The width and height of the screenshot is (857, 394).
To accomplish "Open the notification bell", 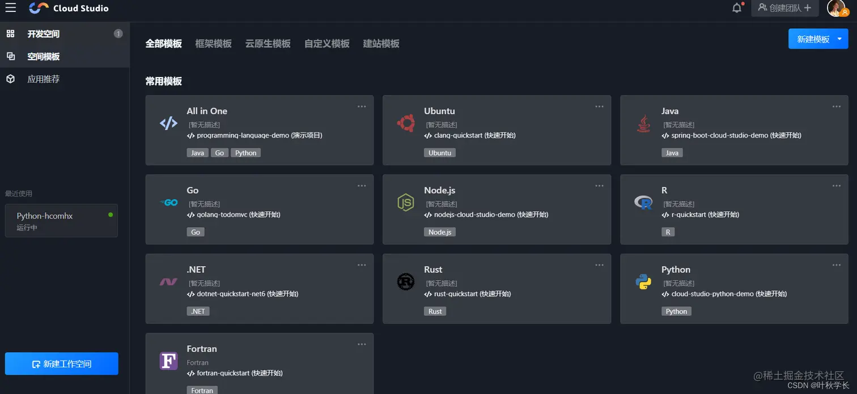I will tap(737, 8).
